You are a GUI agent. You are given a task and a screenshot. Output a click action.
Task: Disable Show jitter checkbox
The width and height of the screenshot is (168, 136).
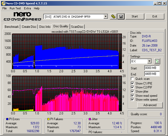pos(132,91)
